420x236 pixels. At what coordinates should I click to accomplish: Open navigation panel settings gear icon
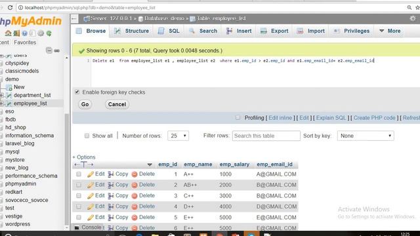coord(41,33)
